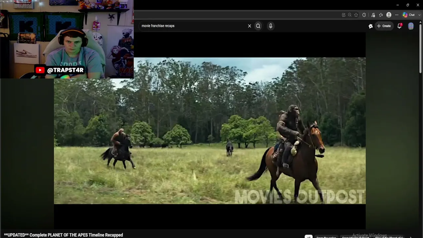Open the Edge Favorites list icon
The height and width of the screenshot is (238, 423).
381,15
